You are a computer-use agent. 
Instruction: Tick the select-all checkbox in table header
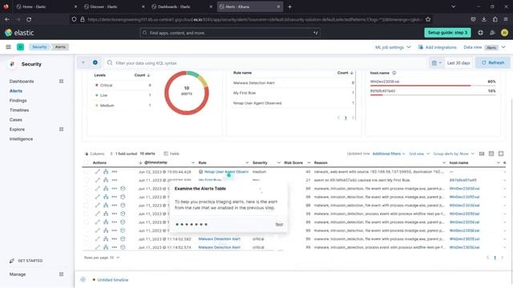pos(87,162)
